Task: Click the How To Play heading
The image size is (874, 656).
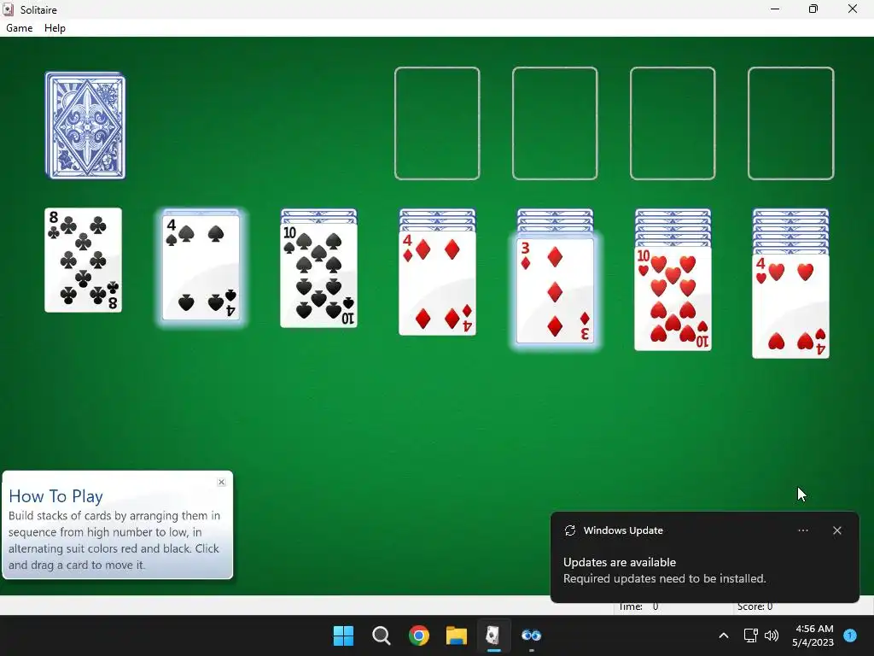Action: click(x=55, y=496)
